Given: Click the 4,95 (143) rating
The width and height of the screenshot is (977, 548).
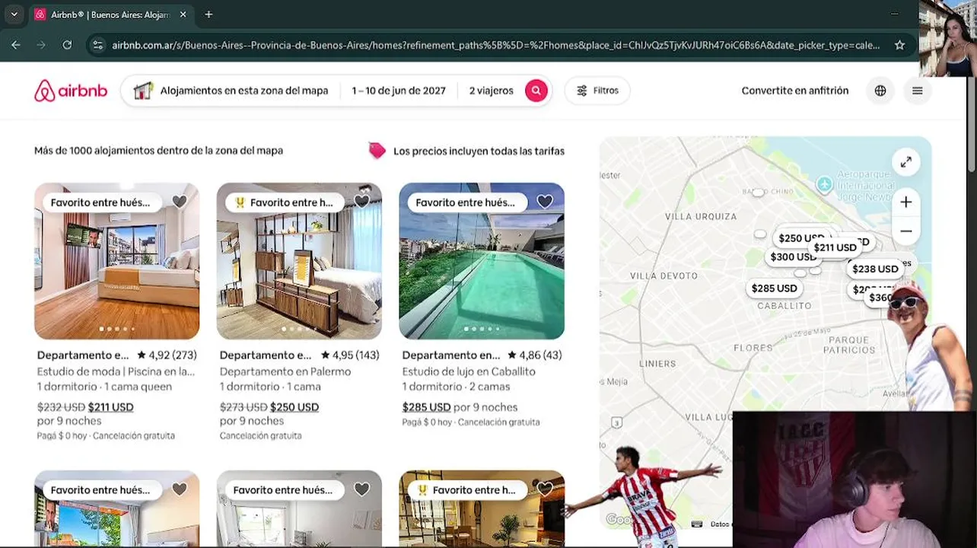Looking at the screenshot, I should click(x=350, y=355).
